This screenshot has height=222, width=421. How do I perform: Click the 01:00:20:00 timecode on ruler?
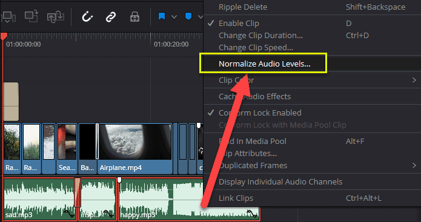pyautogui.click(x=171, y=44)
